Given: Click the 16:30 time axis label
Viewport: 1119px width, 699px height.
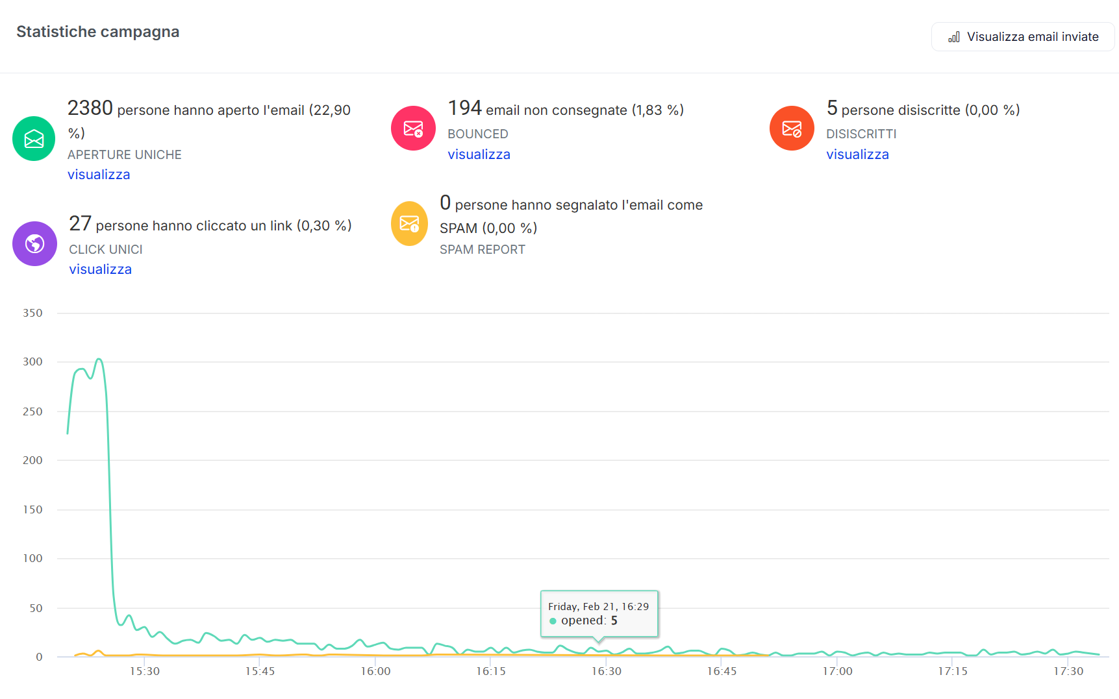Looking at the screenshot, I should pos(606,671).
